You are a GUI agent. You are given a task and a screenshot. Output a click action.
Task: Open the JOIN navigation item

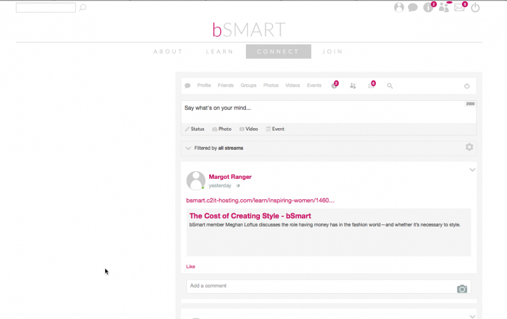pyautogui.click(x=332, y=51)
